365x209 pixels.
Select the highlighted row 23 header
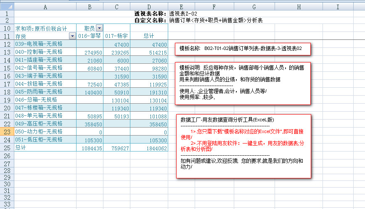pyautogui.click(x=7, y=132)
